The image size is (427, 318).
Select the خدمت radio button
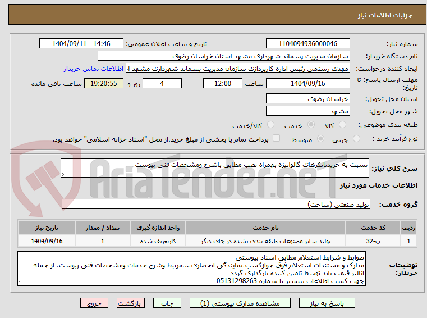coord(311,125)
